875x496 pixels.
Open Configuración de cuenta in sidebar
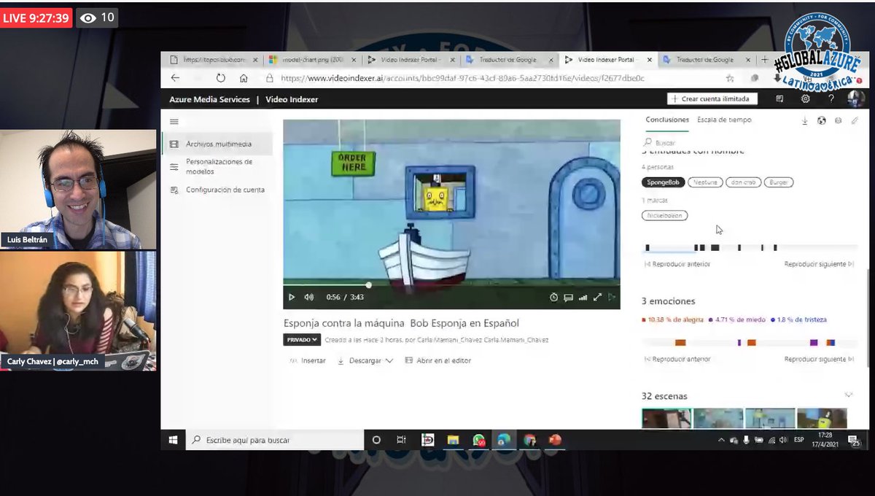pos(217,190)
